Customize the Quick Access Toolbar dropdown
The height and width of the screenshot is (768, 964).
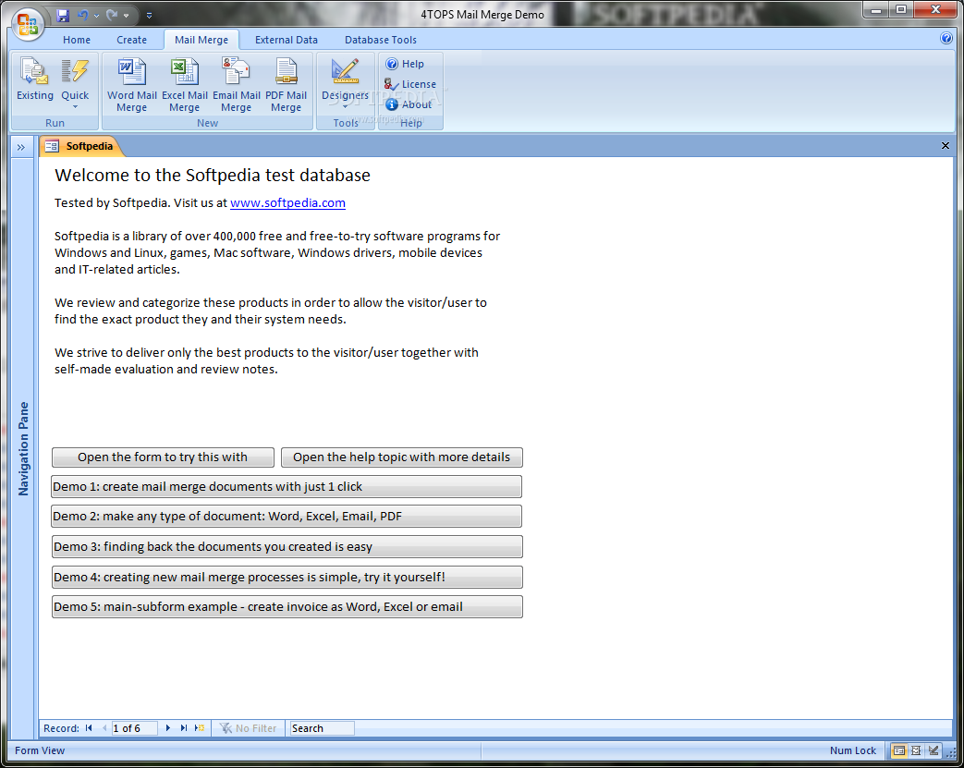tap(149, 16)
